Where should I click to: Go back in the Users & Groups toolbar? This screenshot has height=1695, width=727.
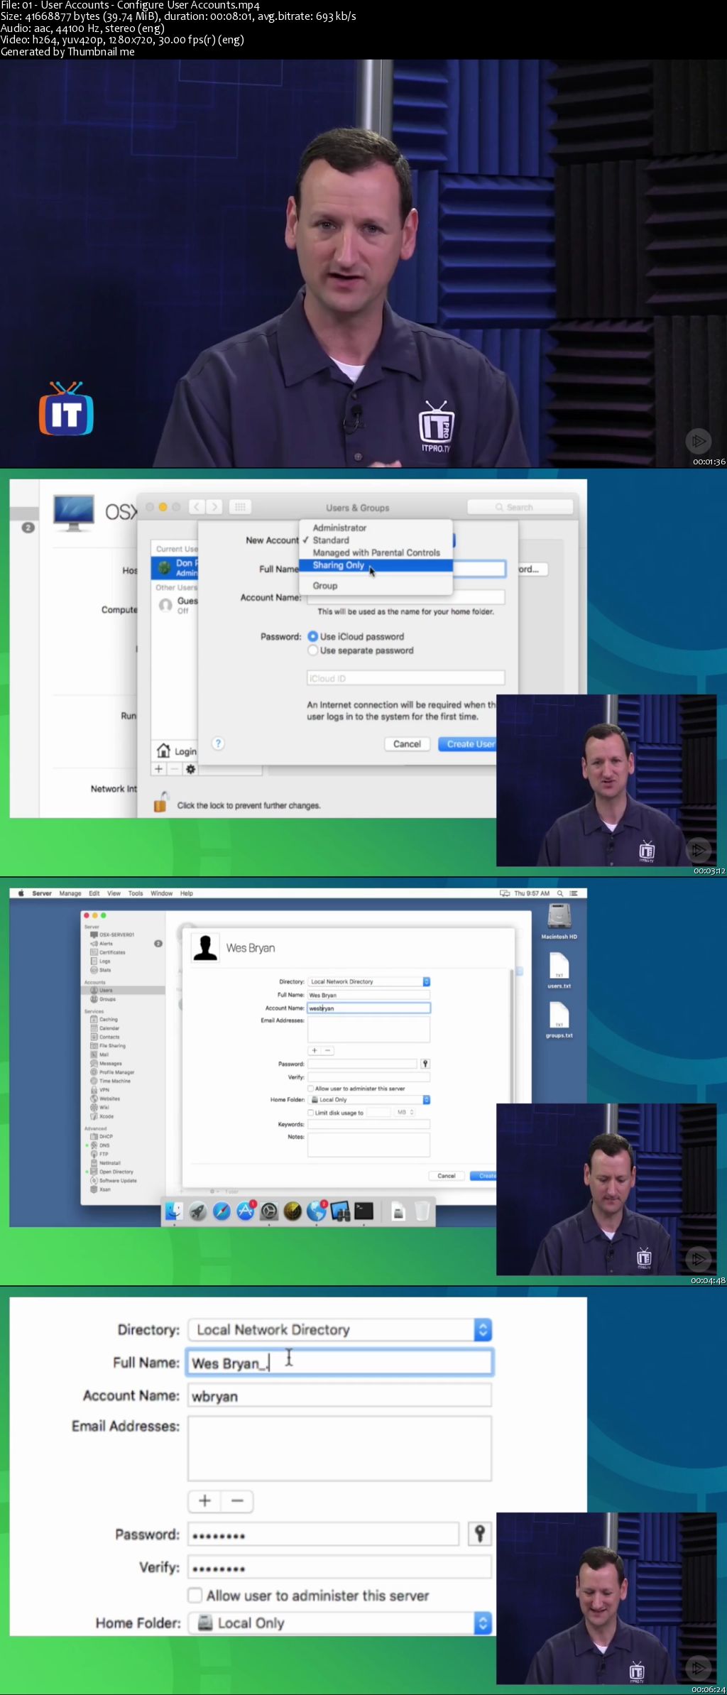197,507
